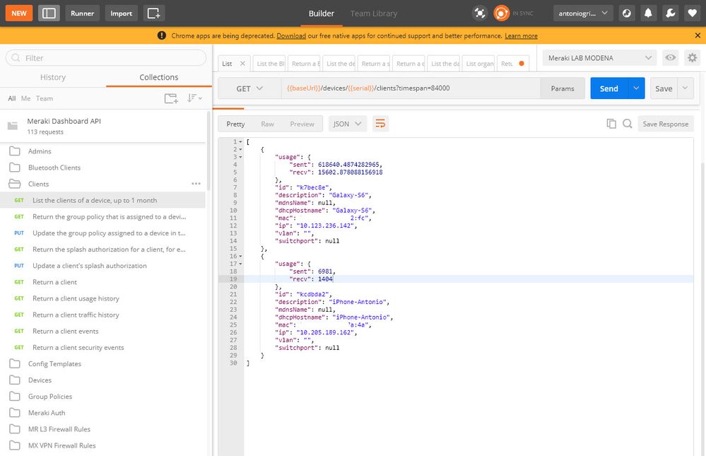Expand the Admins folder
Viewport: 706px width, 456px height.
tap(103, 151)
